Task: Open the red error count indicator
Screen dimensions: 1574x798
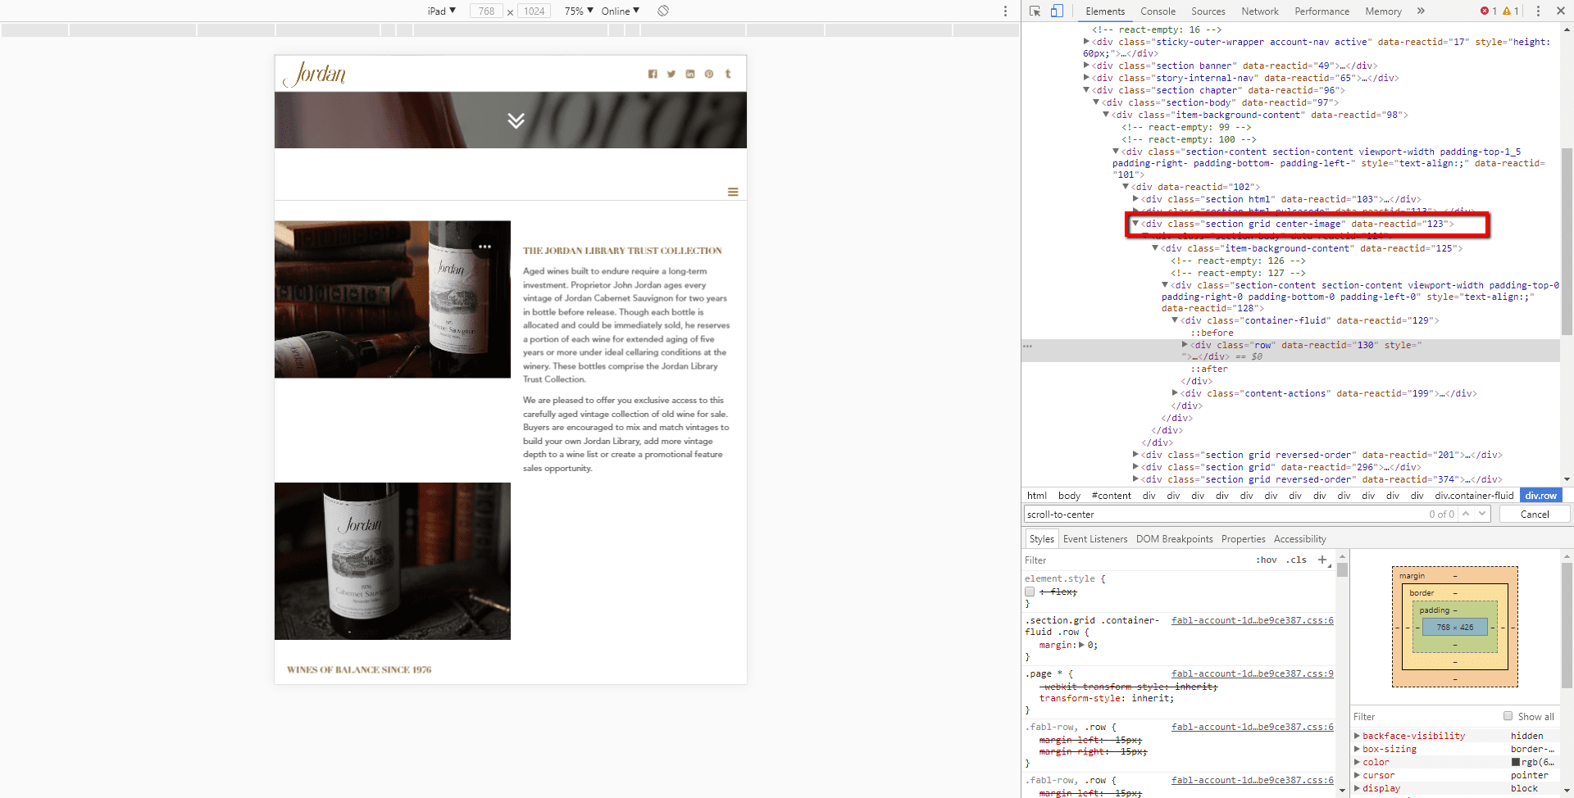Action: (x=1488, y=11)
